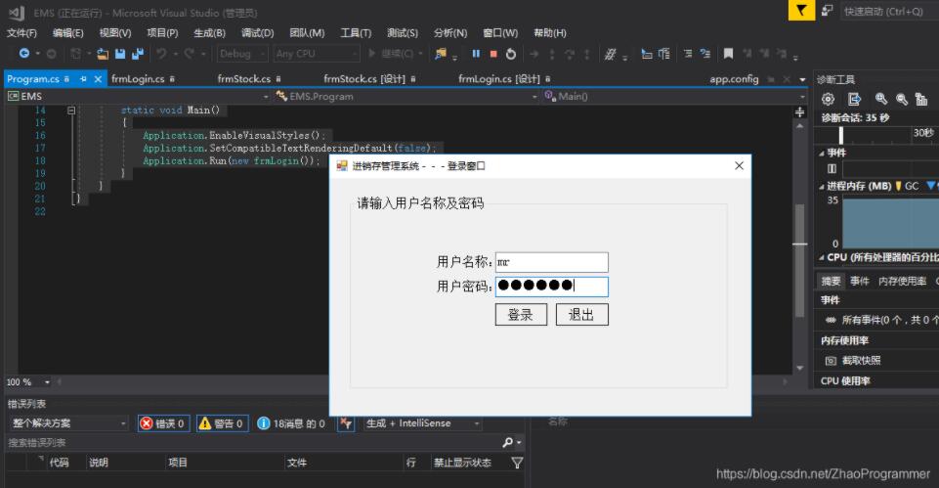Click the diagnostic reset view icon

[921, 99]
